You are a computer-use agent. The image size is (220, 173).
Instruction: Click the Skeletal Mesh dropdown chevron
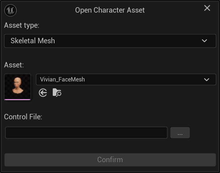pos(204,41)
